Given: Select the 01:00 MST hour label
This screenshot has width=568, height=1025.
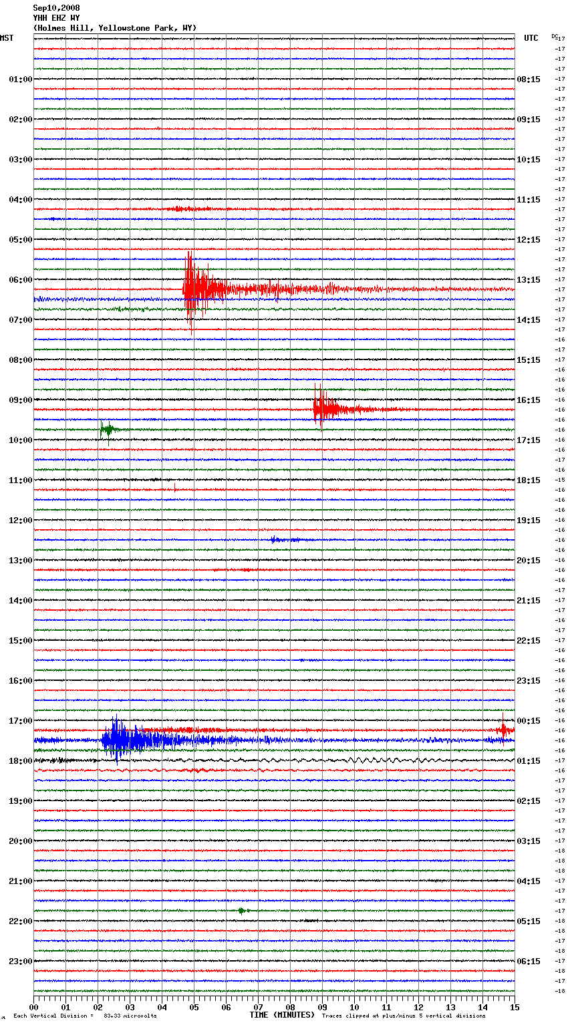Looking at the screenshot, I should pyautogui.click(x=20, y=80).
